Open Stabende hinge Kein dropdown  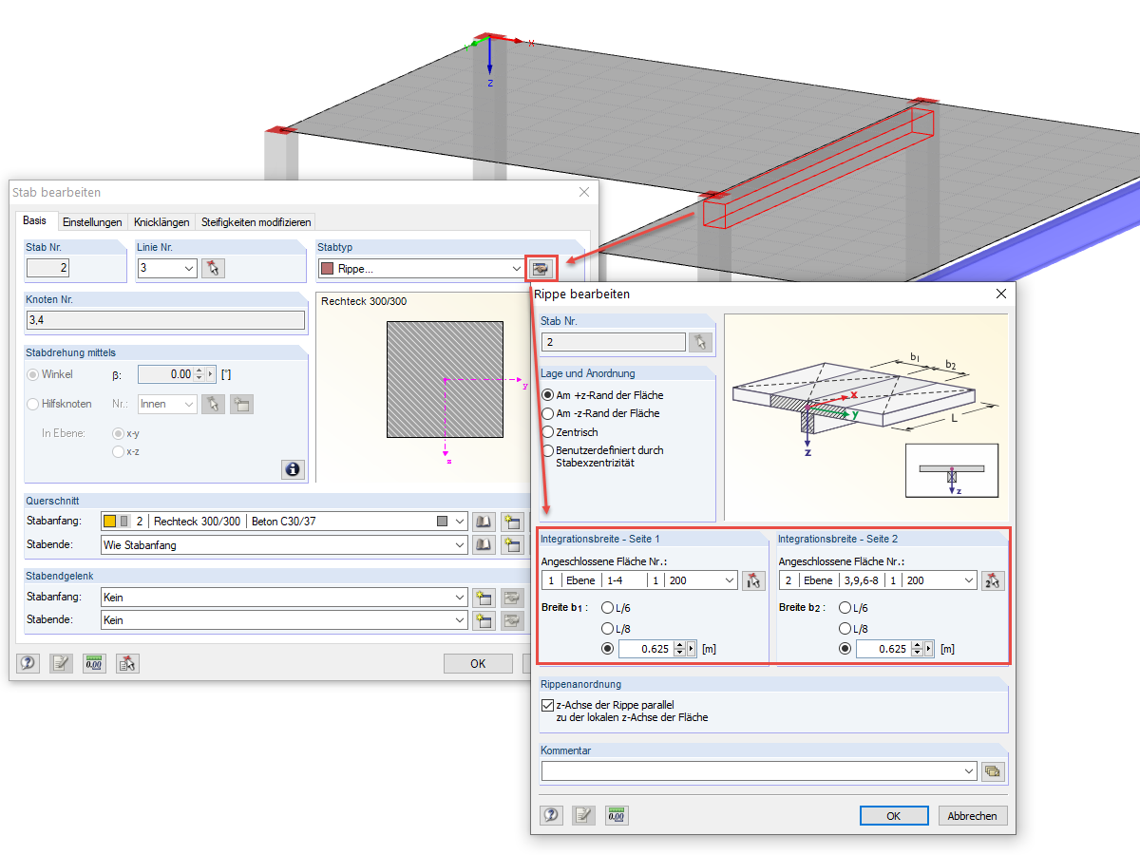pyautogui.click(x=460, y=620)
